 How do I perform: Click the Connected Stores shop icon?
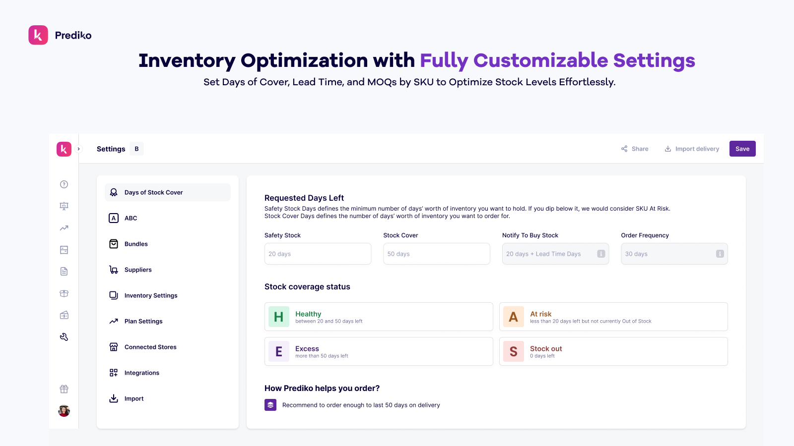pos(114,347)
